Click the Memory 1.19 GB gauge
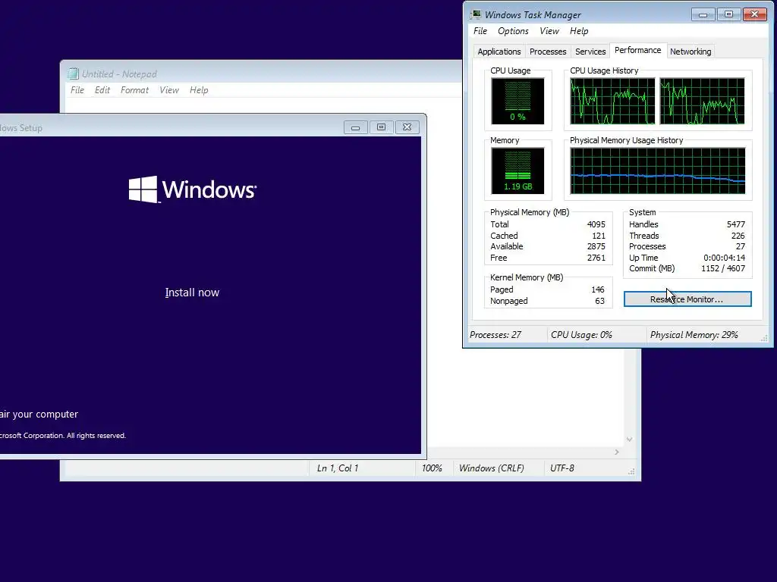777x582 pixels. 517,171
